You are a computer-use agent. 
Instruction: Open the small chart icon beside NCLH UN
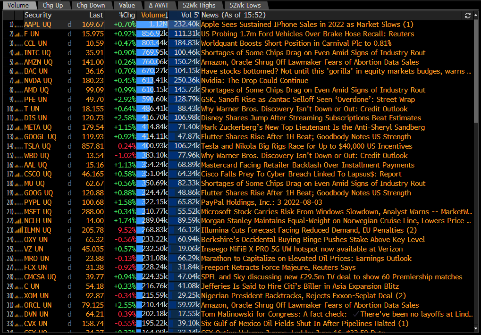point(19,221)
